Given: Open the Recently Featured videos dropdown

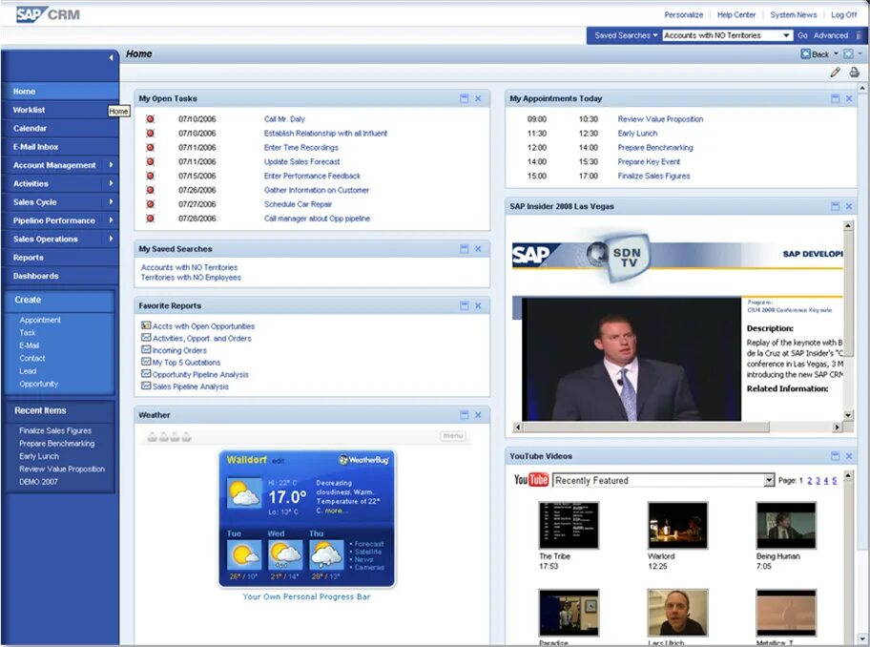Looking at the screenshot, I should coord(769,480).
